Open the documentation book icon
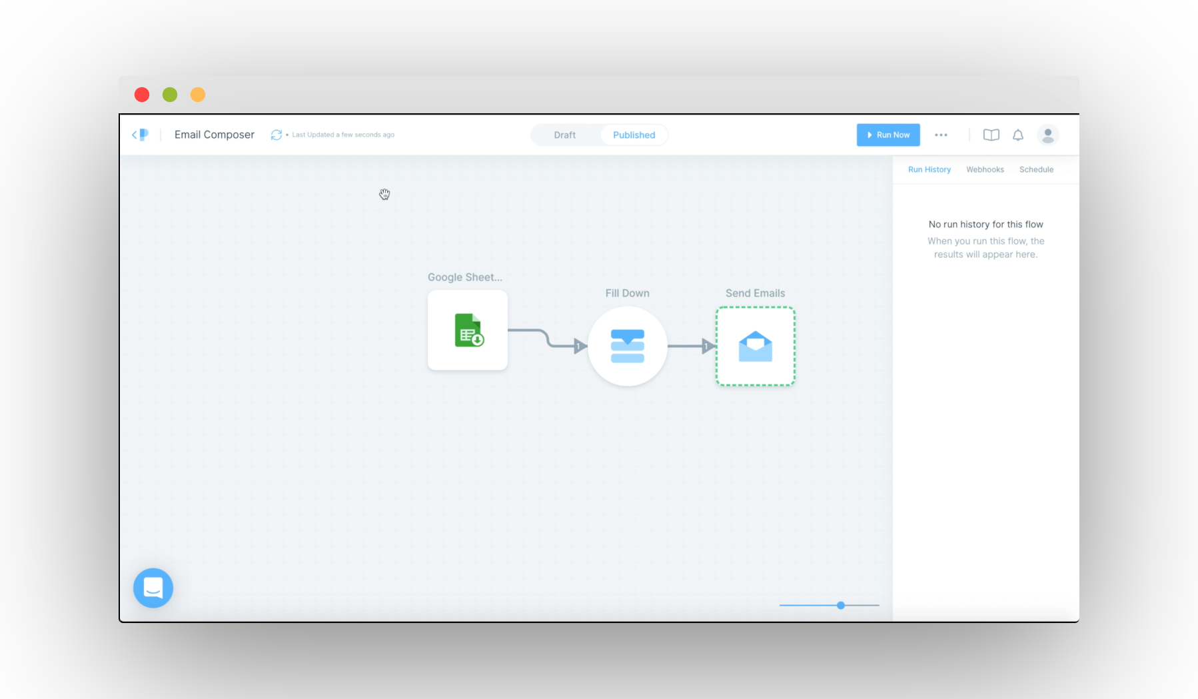The image size is (1198, 699). [x=991, y=135]
